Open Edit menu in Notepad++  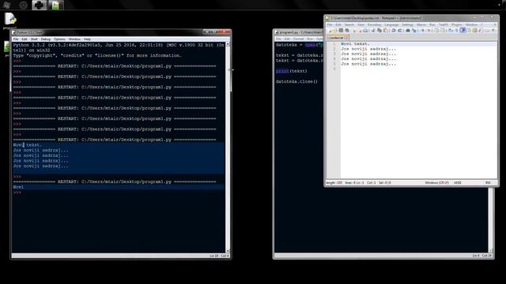click(338, 24)
